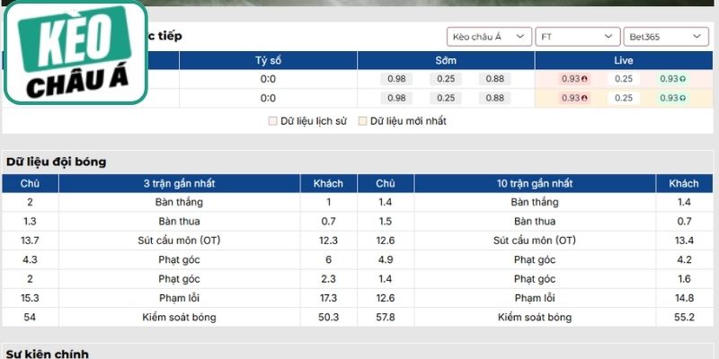The image size is (719, 359).
Task: Click the Tỷ số column header
Action: (268, 60)
